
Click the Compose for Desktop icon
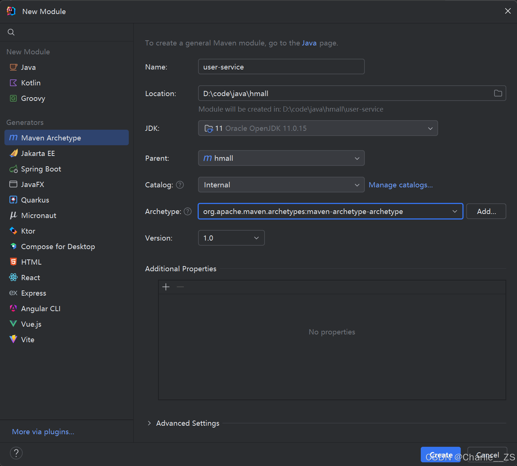tap(13, 246)
